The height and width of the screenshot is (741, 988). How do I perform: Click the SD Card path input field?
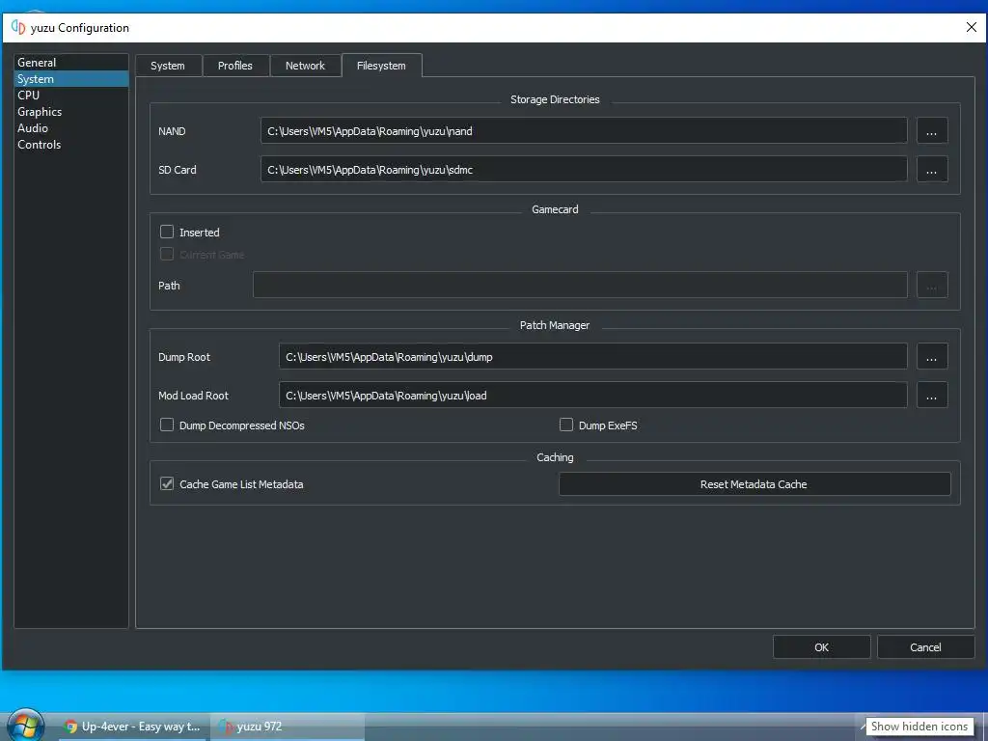coord(584,170)
